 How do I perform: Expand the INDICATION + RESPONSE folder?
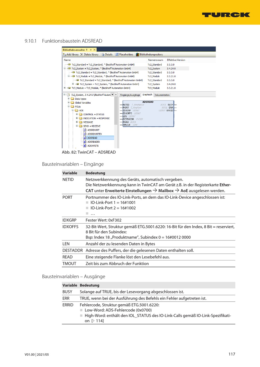77,118
